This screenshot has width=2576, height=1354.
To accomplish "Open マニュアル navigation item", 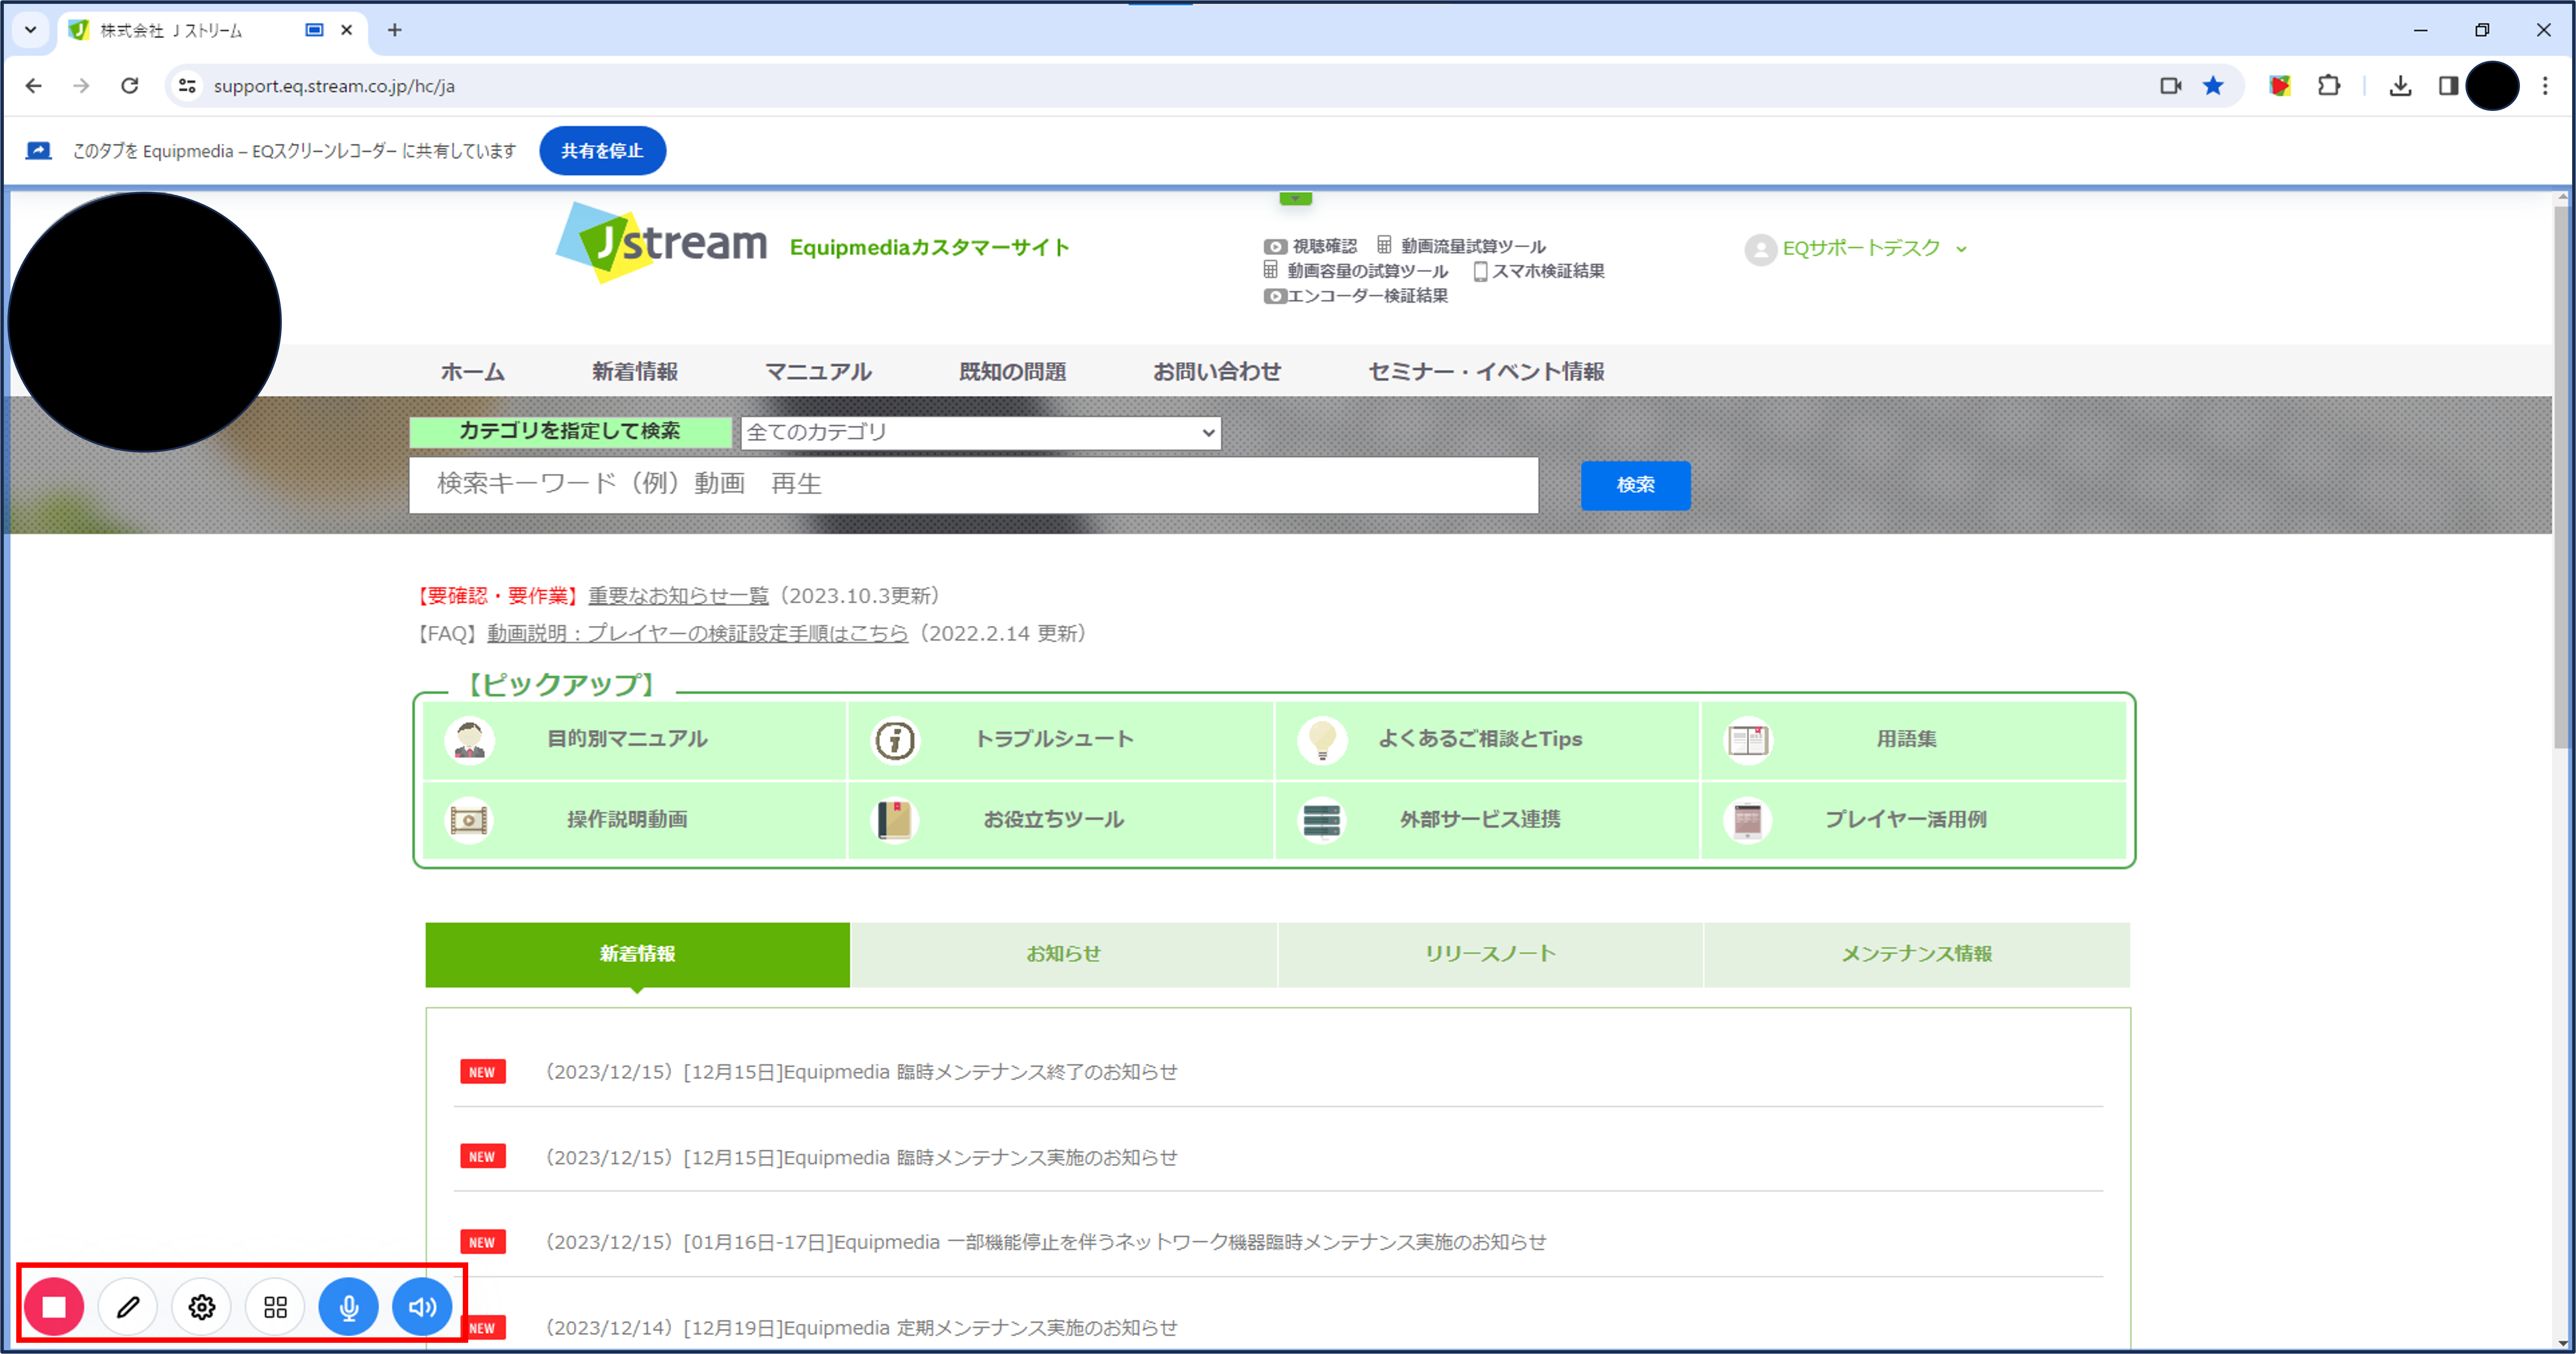I will point(818,372).
